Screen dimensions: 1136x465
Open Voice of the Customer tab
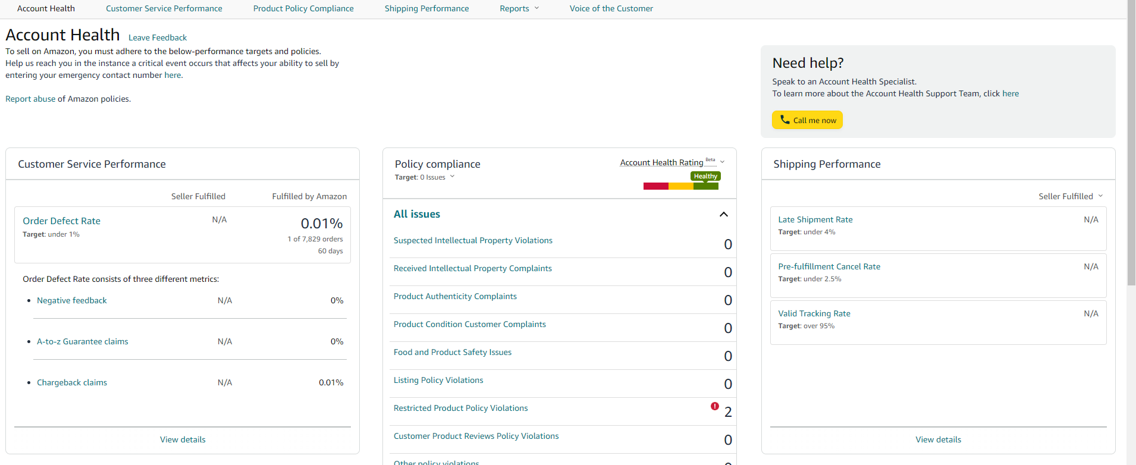[611, 8]
